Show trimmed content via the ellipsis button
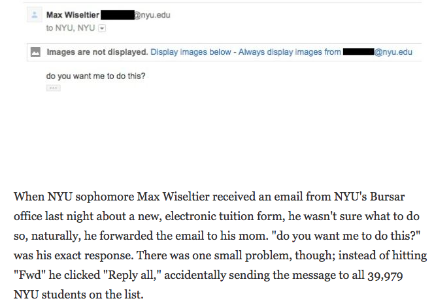The image size is (434, 307). click(x=53, y=88)
